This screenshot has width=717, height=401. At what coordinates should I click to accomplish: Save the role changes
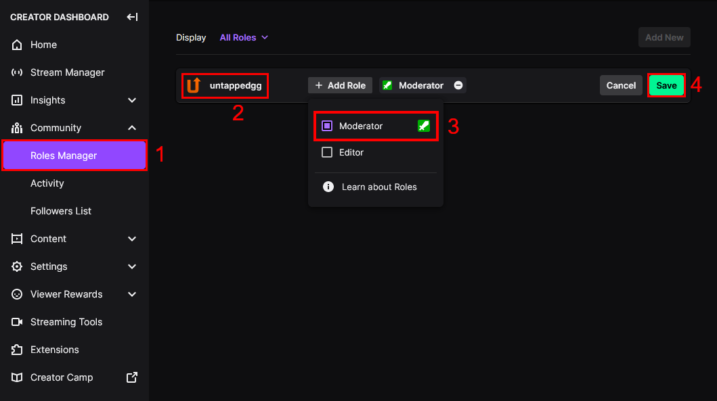click(666, 85)
